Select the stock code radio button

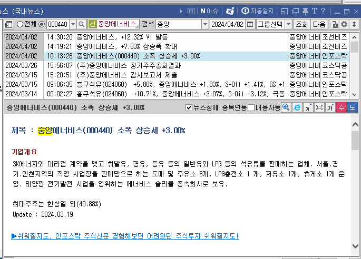click(x=42, y=24)
